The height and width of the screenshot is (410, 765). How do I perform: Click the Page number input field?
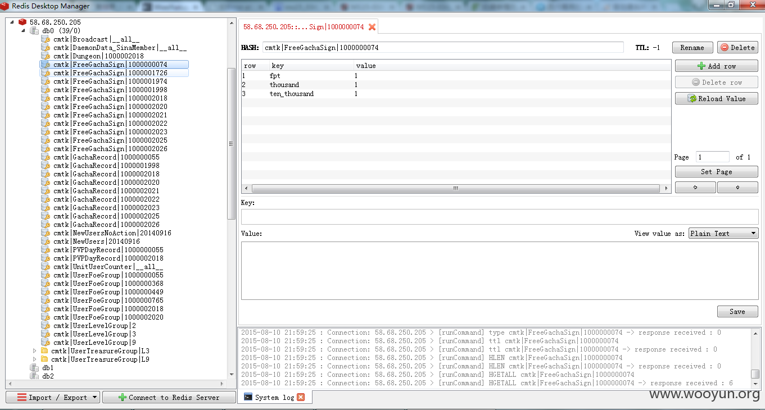pyautogui.click(x=712, y=157)
